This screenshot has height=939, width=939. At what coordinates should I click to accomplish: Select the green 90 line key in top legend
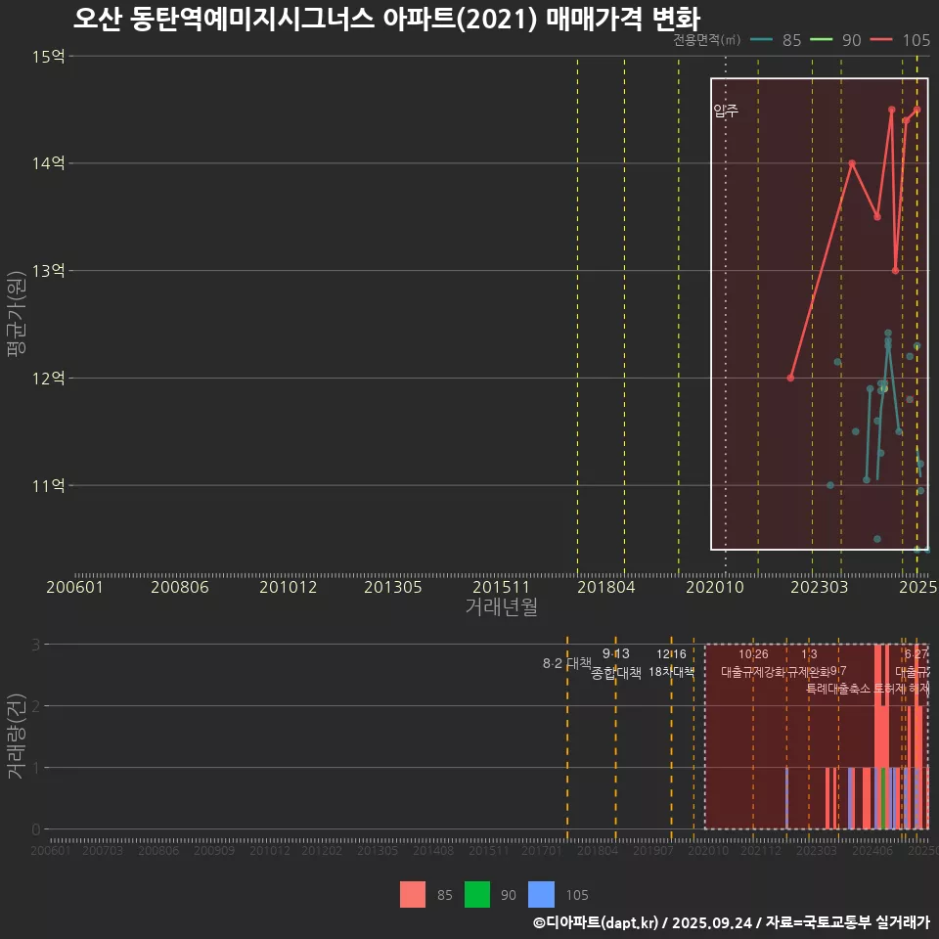[821, 40]
